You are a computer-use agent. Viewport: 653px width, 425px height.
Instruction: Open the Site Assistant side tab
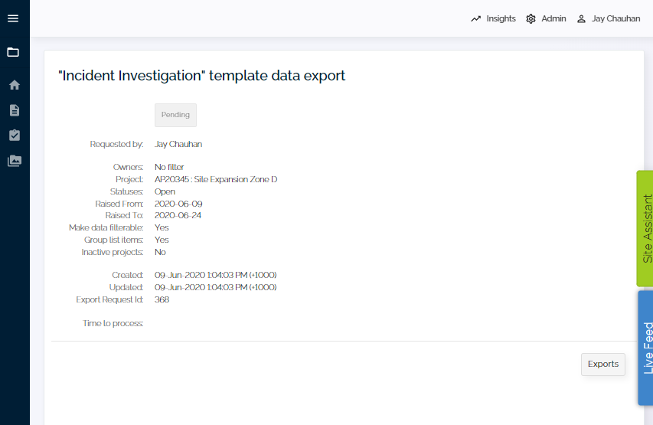[645, 228]
